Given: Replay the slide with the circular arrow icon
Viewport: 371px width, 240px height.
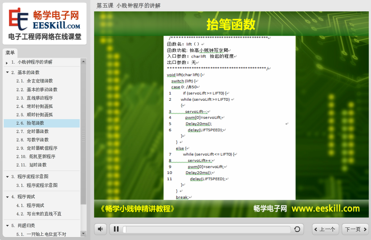Looking at the screenshot, I should click(297, 229).
